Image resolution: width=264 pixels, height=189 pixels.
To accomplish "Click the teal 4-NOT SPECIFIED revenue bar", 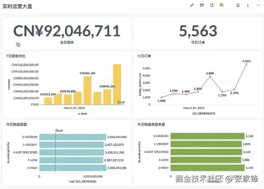I will pos(72,153).
